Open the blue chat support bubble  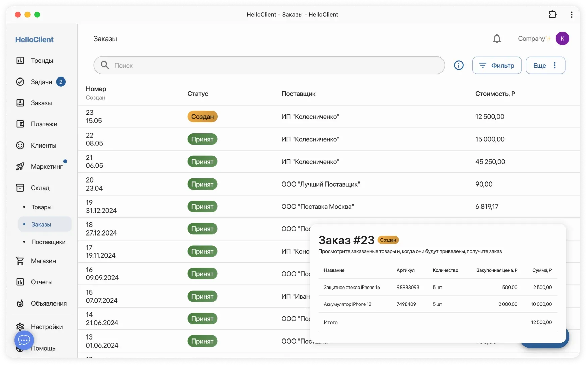tap(24, 340)
